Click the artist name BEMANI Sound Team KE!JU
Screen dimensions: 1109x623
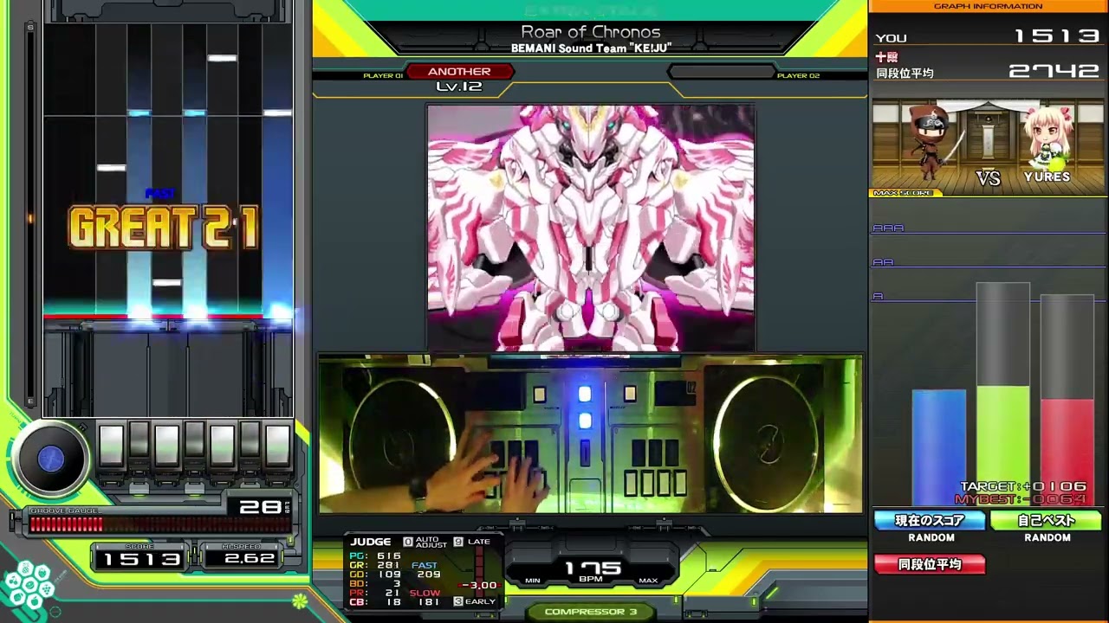pyautogui.click(x=591, y=48)
